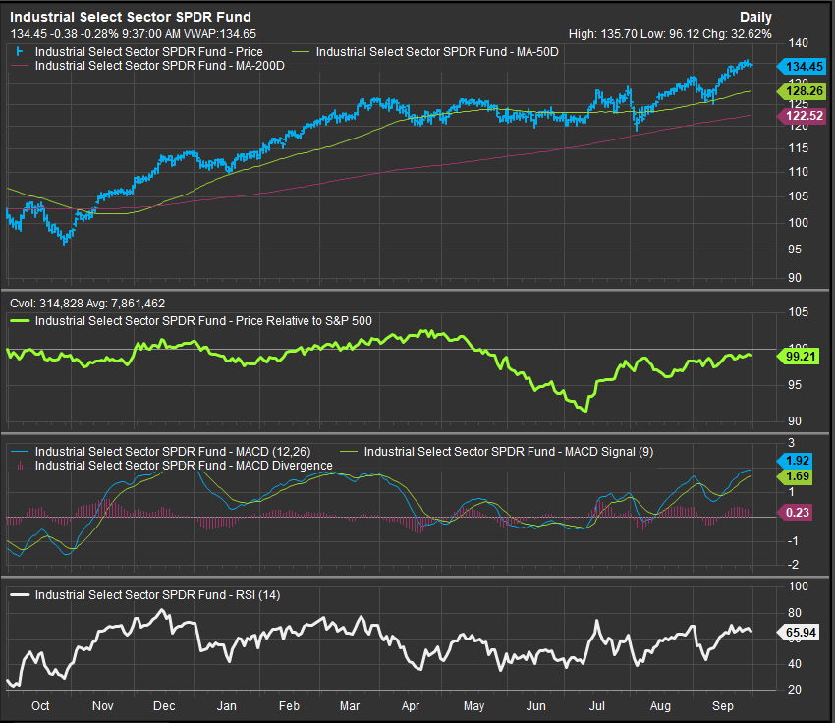Click the 'Aug' month axis label

click(x=660, y=706)
